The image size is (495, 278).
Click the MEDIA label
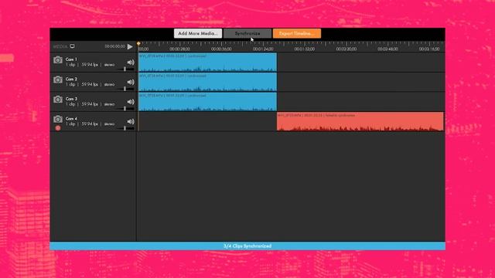click(60, 46)
